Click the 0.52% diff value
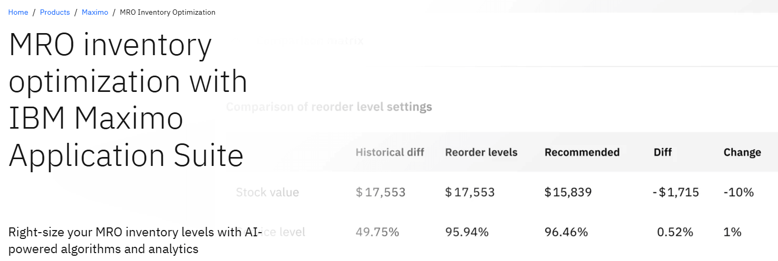778x261 pixels. [x=675, y=232]
